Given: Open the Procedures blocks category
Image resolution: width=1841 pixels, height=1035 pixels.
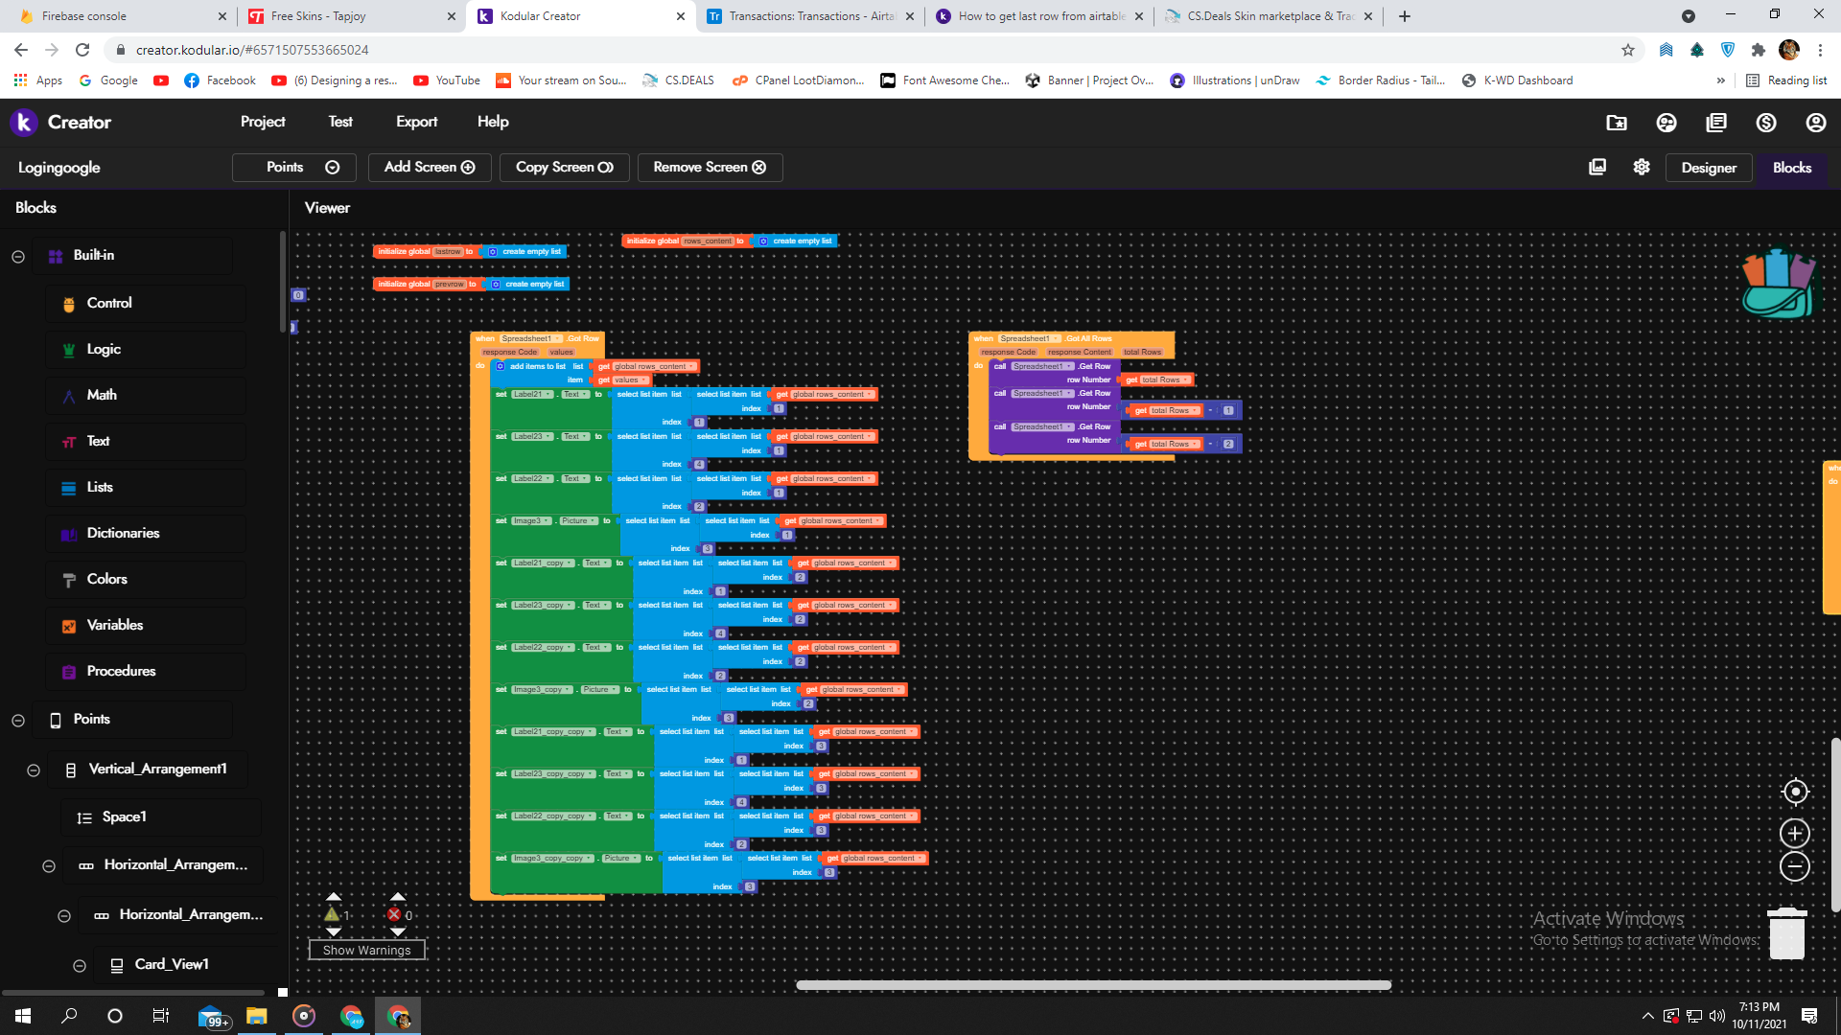Looking at the screenshot, I should (x=121, y=671).
